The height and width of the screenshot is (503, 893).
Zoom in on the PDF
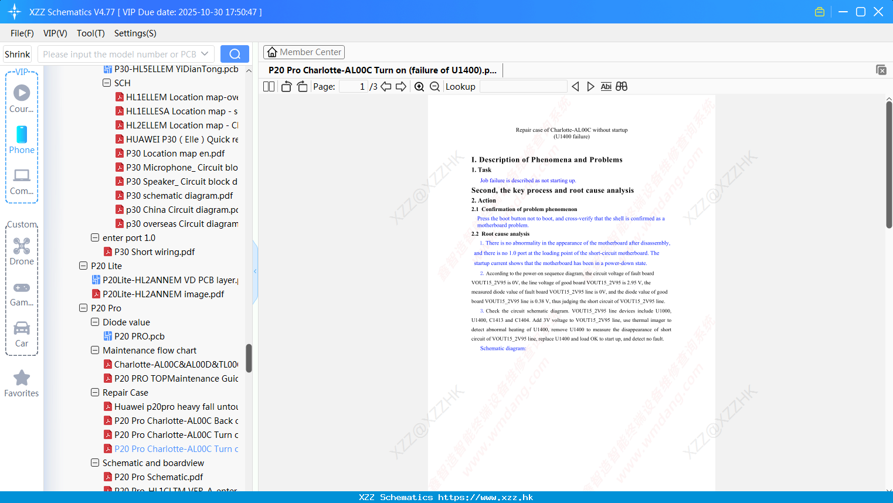(x=419, y=87)
